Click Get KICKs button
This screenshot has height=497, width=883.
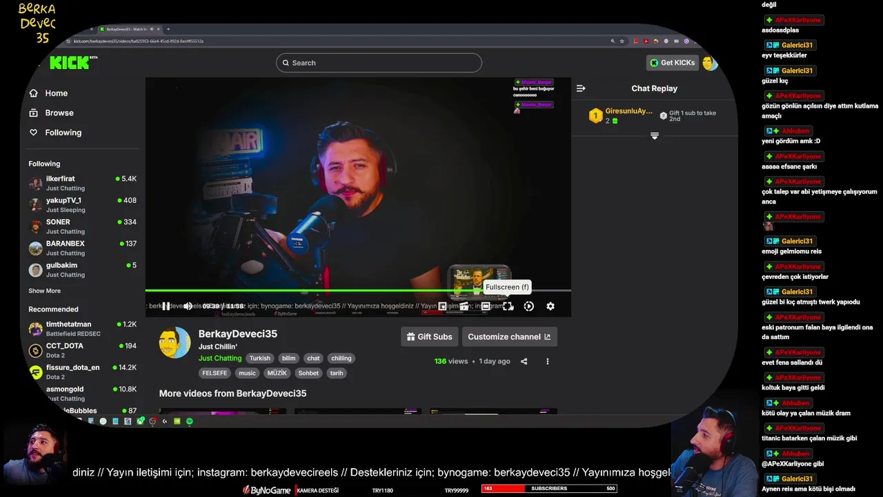point(673,63)
